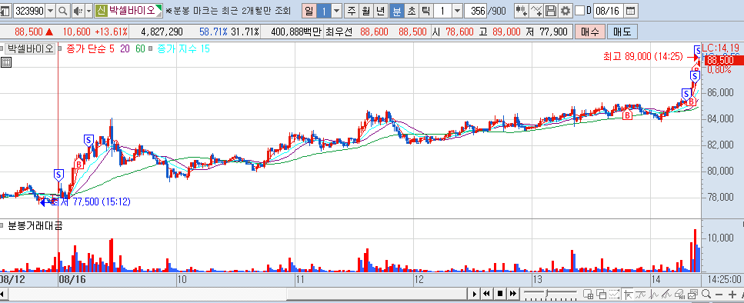Image resolution: width=744 pixels, height=303 pixels.
Task: Click the rewind replay button
Action: click(486, 294)
